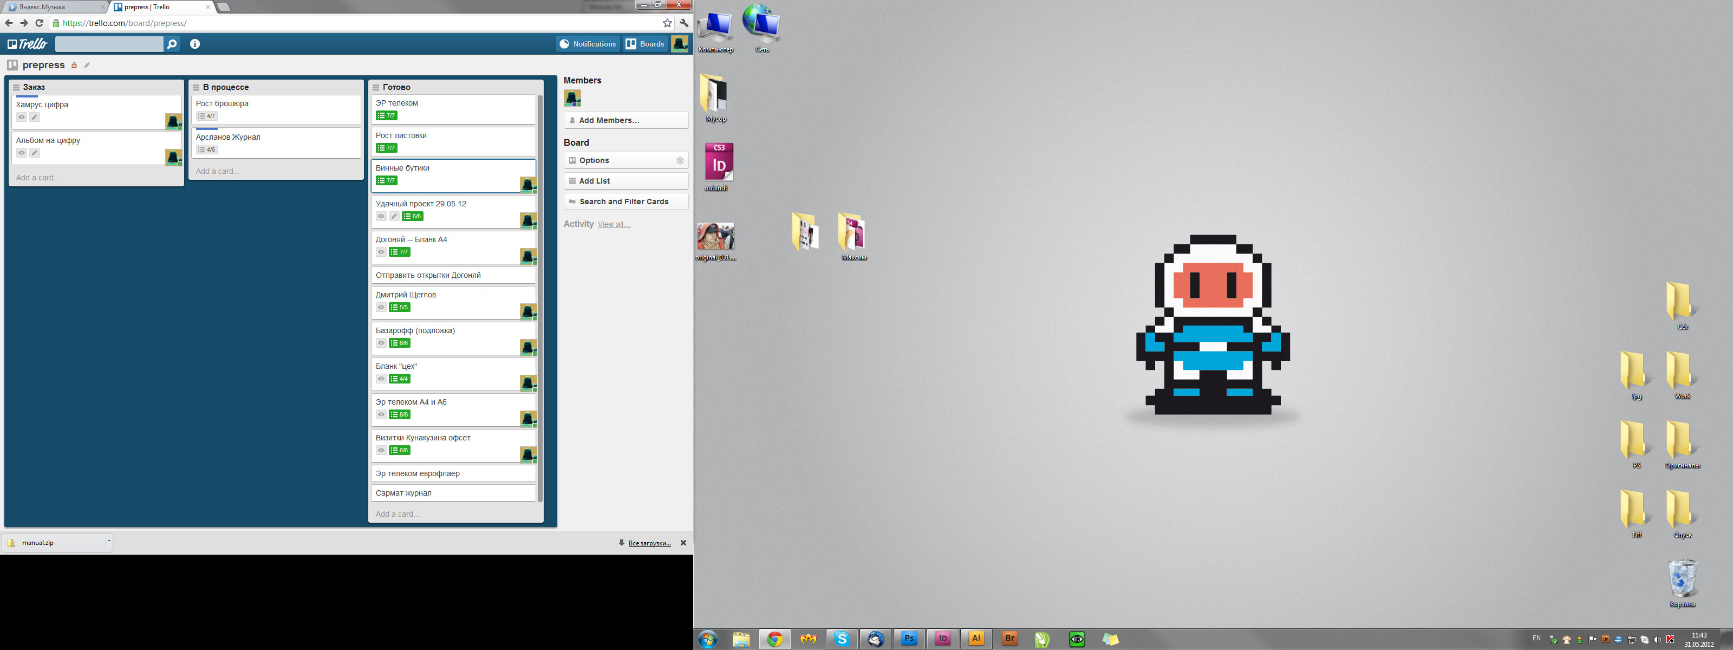Toggle the watch eye on Хамрус цифра card

coord(22,117)
